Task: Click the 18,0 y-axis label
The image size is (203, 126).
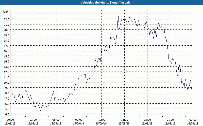Action: (x=7, y=40)
